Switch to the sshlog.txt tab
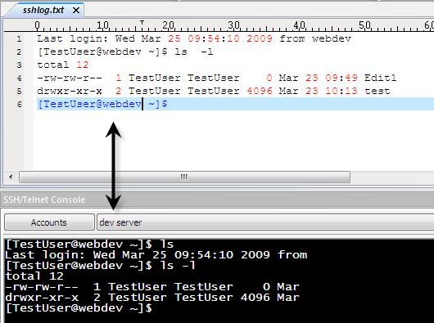Screen dimensions: 434x323 coord(43,11)
